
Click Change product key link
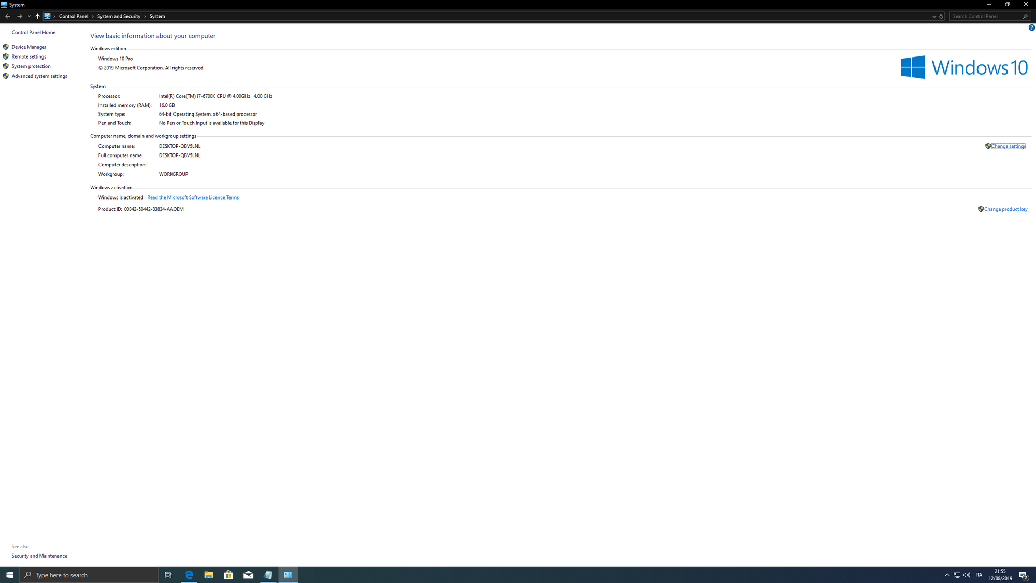1006,209
